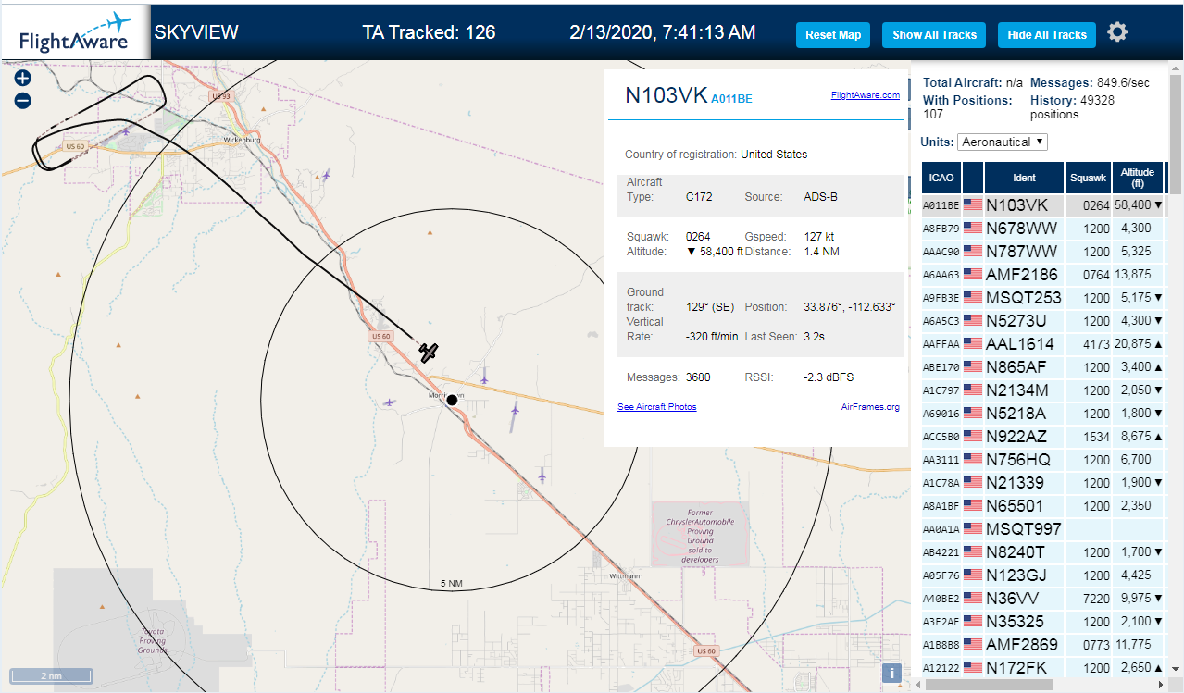
Task: Click the horizontal scrollbar right arrow
Action: (x=1159, y=684)
